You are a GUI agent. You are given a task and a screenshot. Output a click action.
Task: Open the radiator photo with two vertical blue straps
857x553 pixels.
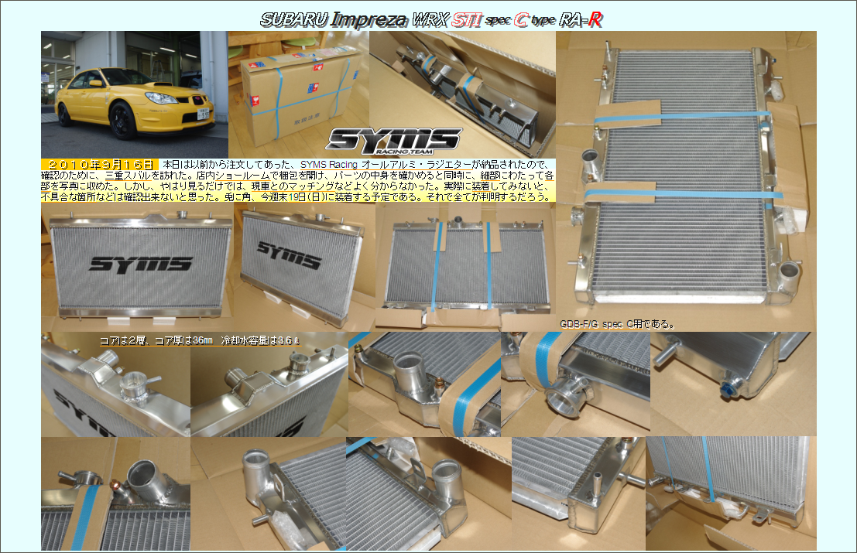(464, 263)
